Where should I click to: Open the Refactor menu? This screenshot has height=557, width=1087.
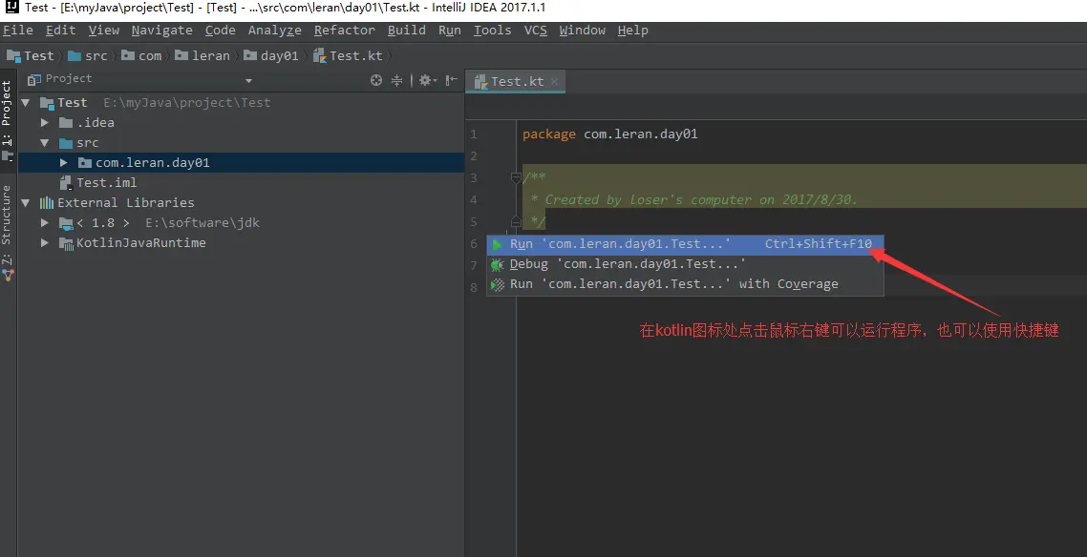click(345, 30)
